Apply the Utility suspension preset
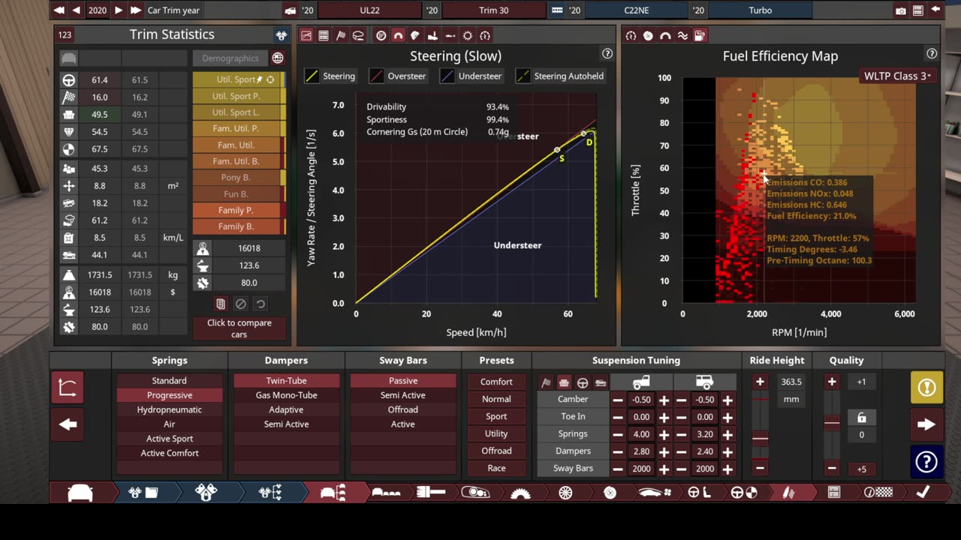Viewport: 961px width, 540px height. (x=496, y=433)
